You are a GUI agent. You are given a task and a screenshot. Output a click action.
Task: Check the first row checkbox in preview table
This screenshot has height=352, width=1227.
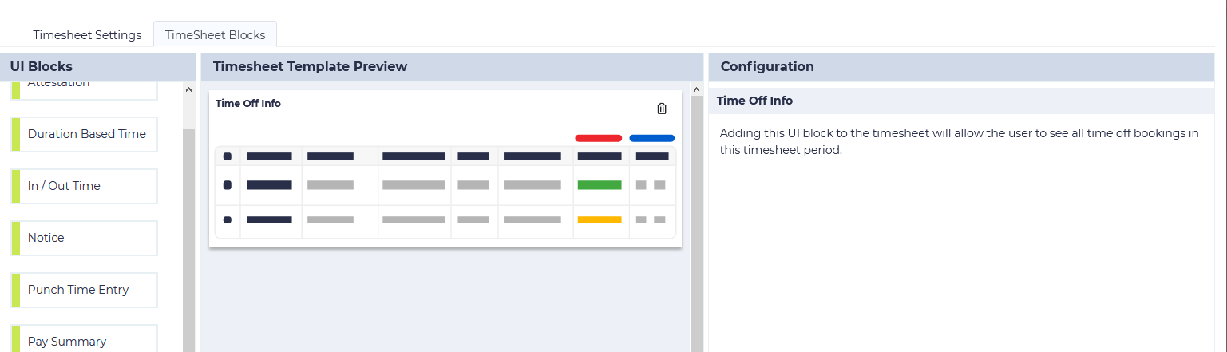(228, 185)
